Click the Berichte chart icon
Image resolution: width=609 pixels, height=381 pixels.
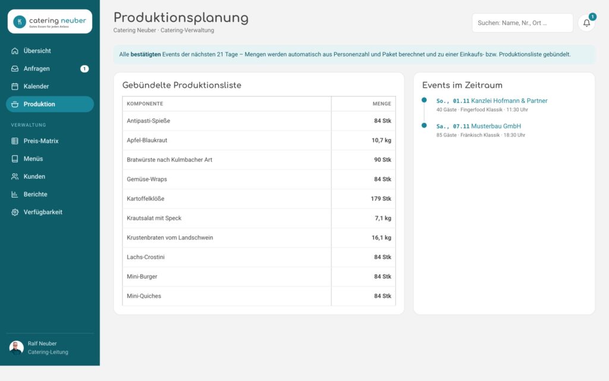click(15, 195)
